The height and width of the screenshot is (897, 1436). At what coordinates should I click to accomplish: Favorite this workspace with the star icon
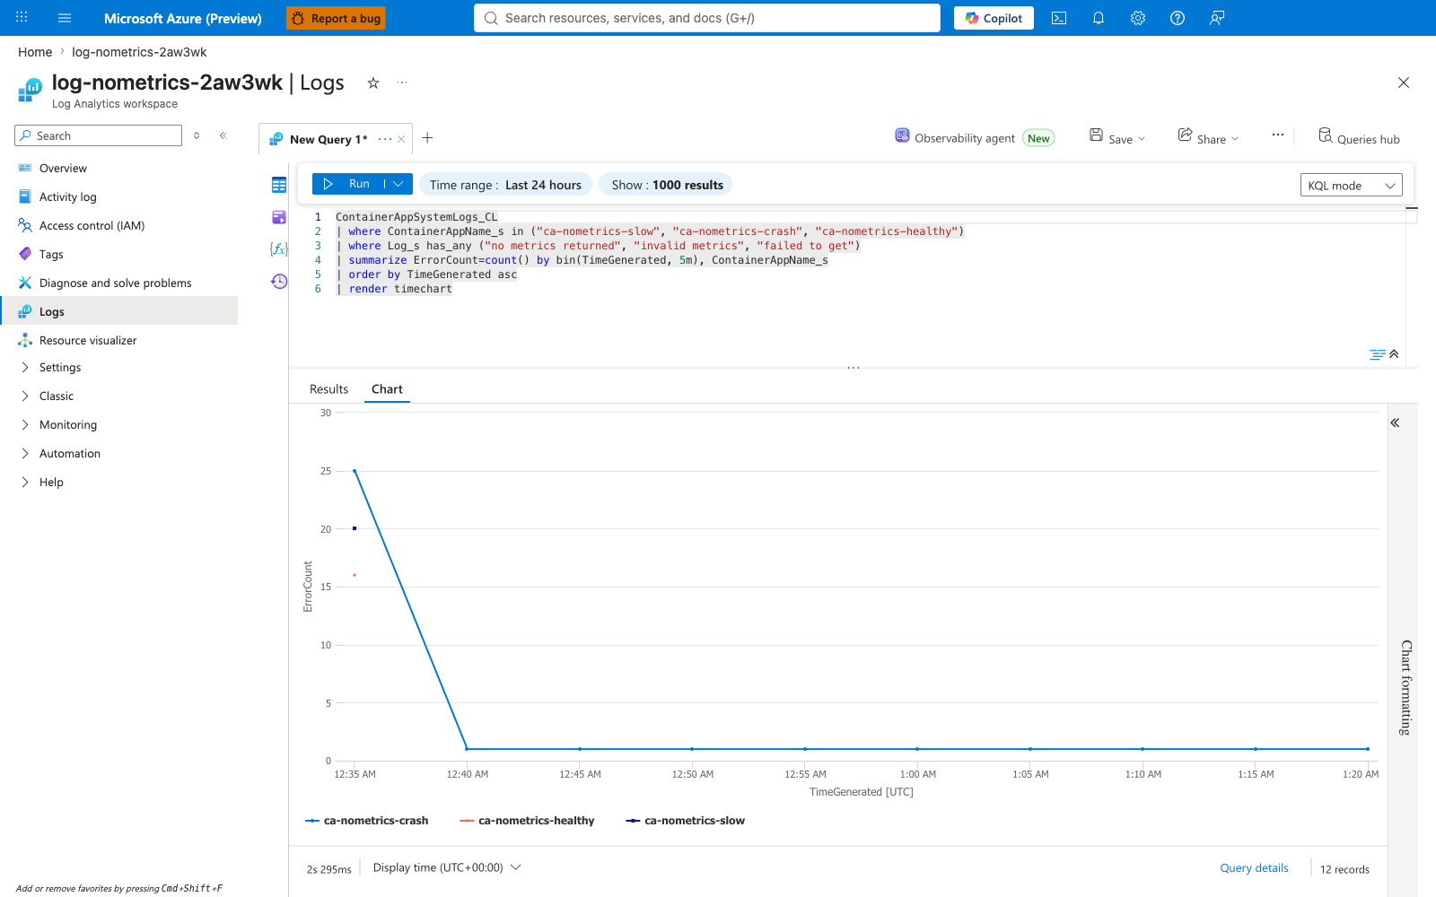click(373, 83)
